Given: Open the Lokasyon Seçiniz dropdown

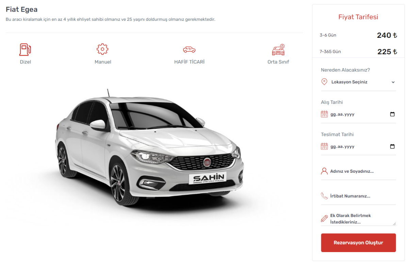Looking at the screenshot, I should (x=358, y=82).
